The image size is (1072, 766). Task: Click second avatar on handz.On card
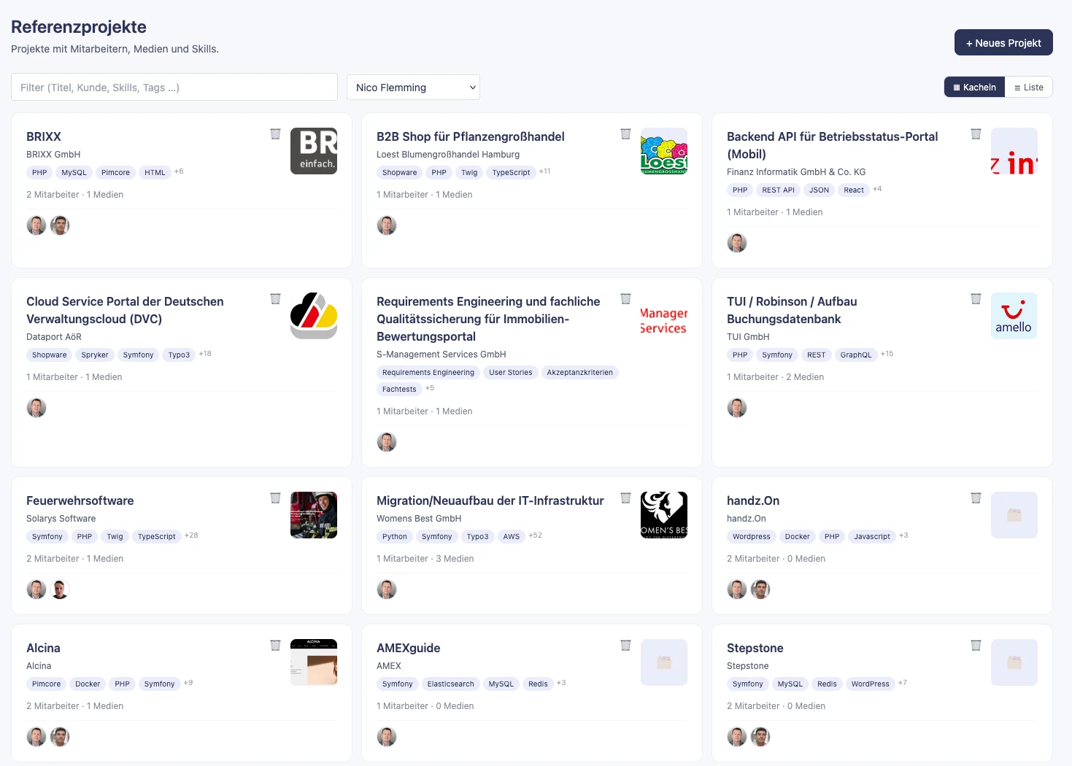click(x=760, y=589)
